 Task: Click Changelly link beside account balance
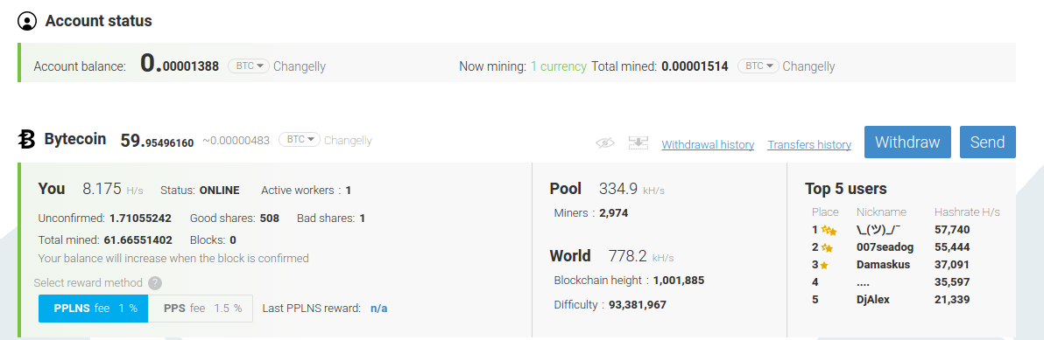[300, 66]
